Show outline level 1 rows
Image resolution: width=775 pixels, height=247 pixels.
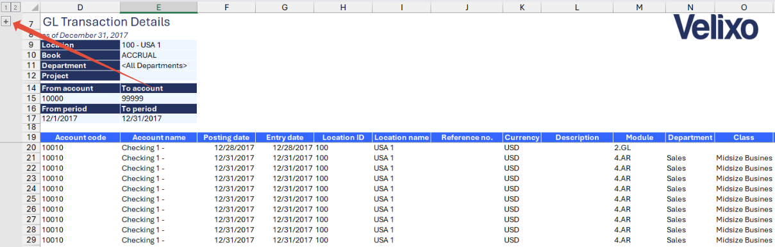(x=6, y=6)
